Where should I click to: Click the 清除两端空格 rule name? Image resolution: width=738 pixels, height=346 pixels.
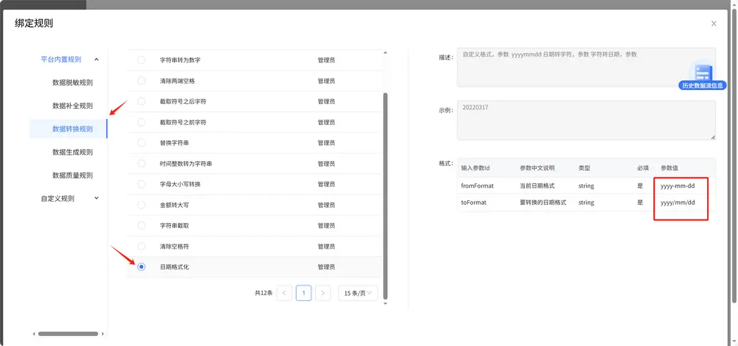point(177,81)
